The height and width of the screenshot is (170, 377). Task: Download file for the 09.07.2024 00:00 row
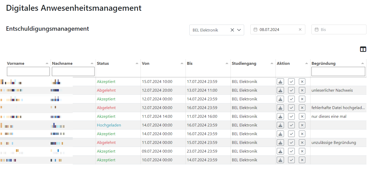[x=280, y=151]
